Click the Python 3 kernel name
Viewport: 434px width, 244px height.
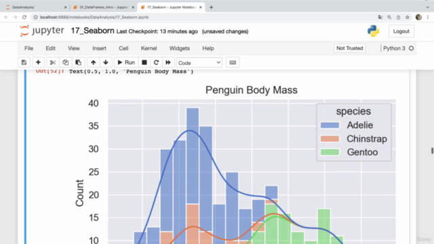(x=394, y=48)
